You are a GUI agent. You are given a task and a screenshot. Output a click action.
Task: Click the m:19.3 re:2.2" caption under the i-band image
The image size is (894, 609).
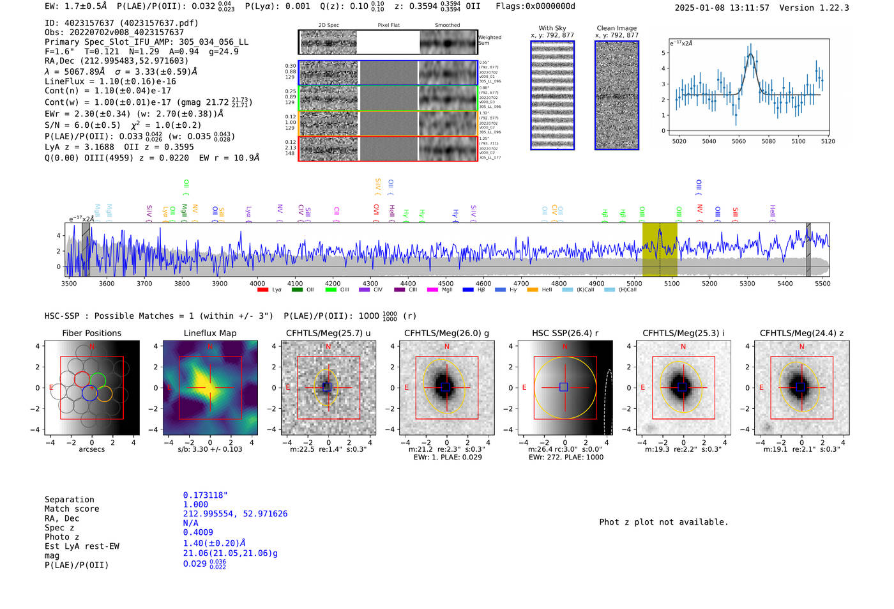[684, 449]
